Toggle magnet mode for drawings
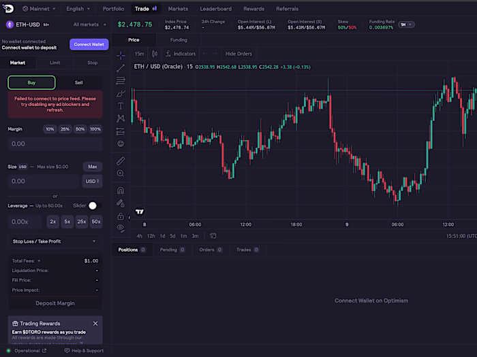Viewport: 477px width, 357px height. [121, 190]
